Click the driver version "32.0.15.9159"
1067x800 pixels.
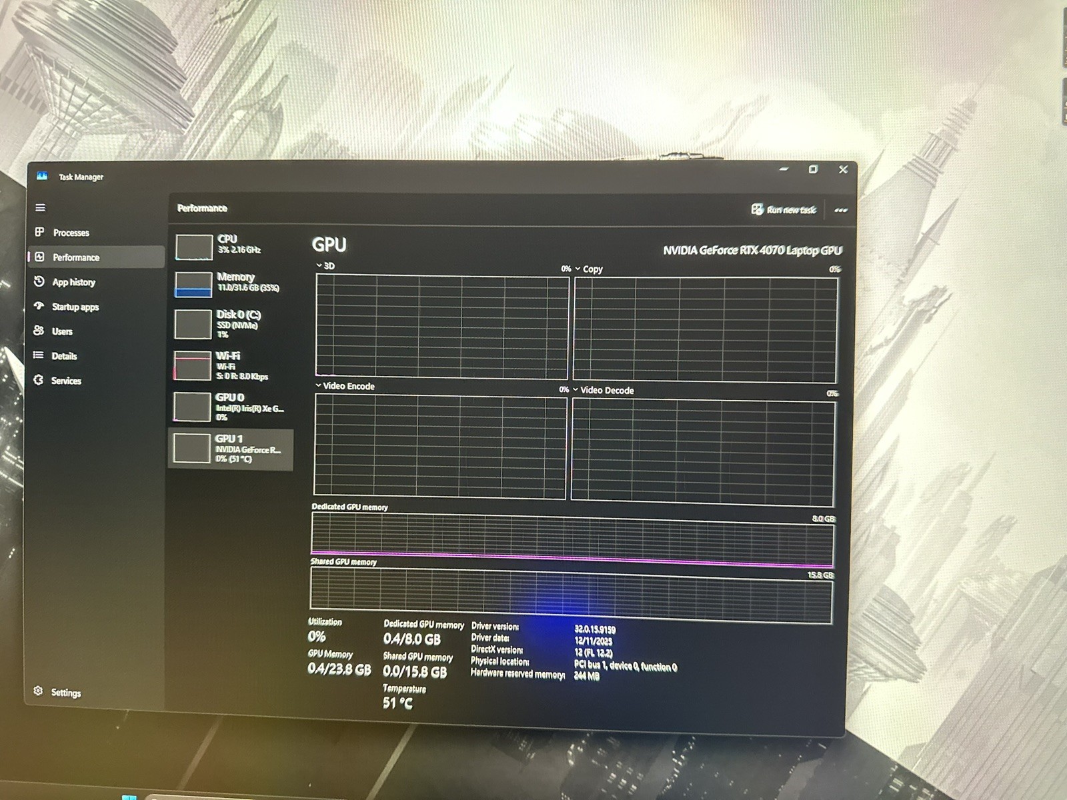click(x=595, y=629)
